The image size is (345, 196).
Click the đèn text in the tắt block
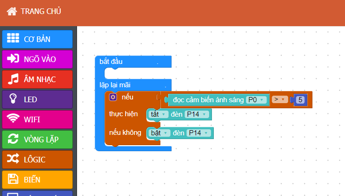tap(176, 114)
